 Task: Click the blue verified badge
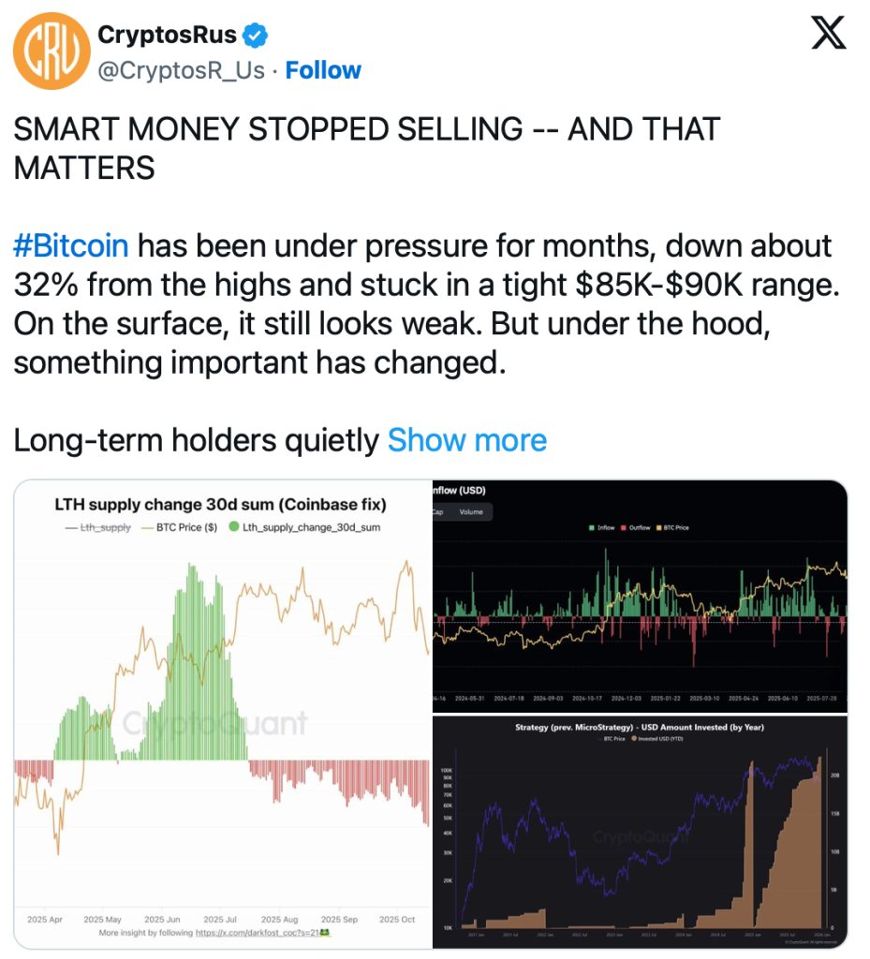tap(256, 37)
